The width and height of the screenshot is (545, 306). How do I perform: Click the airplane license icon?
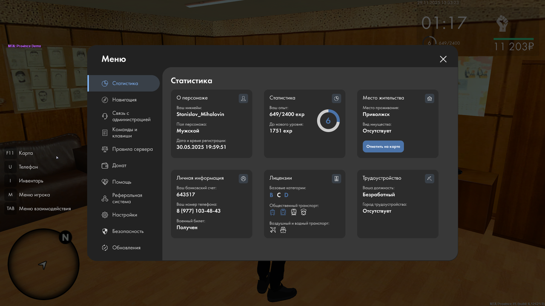273,230
